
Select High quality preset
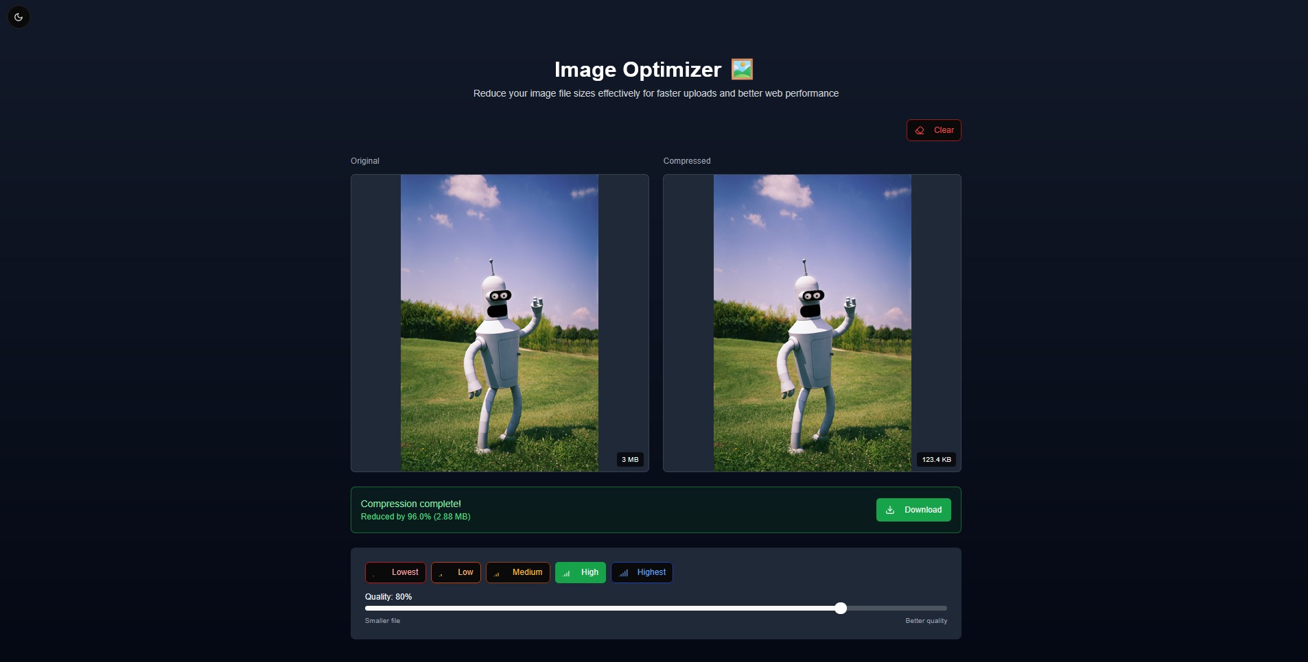click(581, 572)
